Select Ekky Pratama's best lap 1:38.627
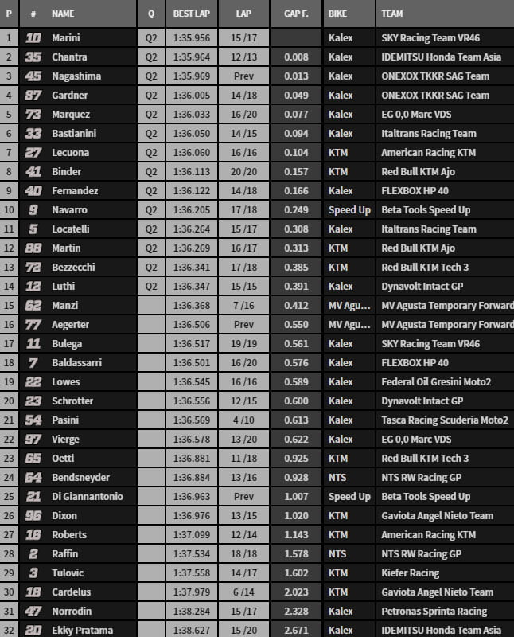 189,631
